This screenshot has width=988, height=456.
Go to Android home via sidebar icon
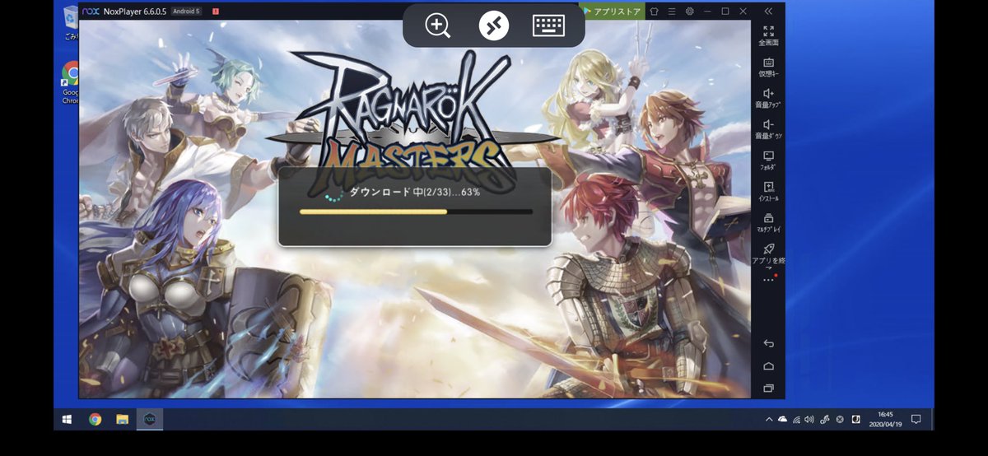(768, 365)
